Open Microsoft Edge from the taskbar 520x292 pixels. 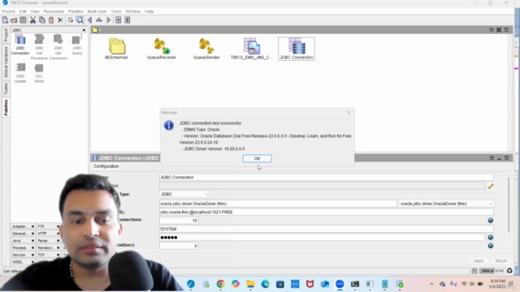[266, 284]
